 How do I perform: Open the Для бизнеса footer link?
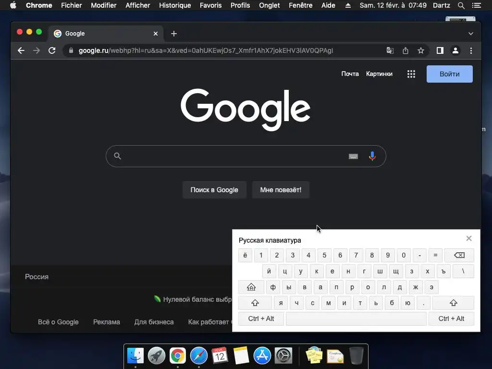154,322
